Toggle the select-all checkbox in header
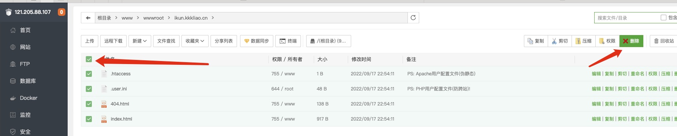Viewport: 677px width, 136px height. pos(89,59)
